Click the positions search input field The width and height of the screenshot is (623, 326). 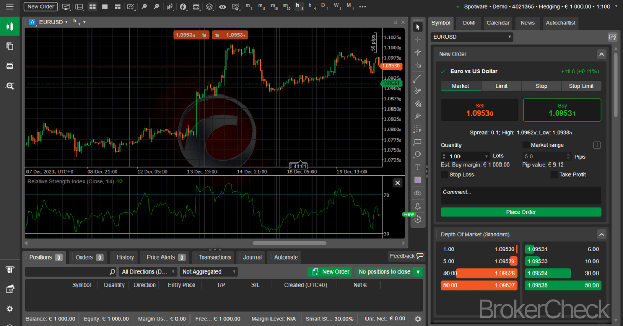click(x=71, y=271)
